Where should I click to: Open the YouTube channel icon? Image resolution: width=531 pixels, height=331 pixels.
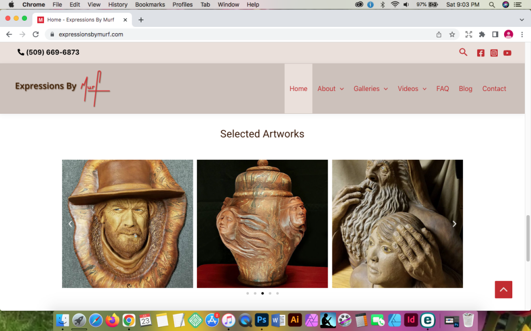coord(507,52)
